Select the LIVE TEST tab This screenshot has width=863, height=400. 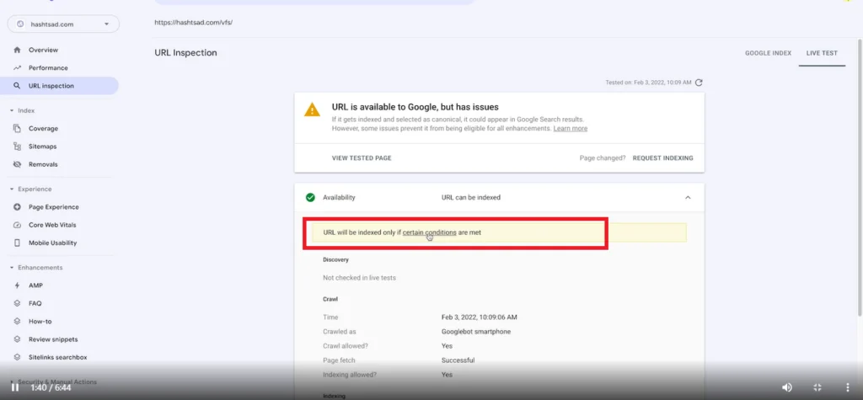pos(822,53)
